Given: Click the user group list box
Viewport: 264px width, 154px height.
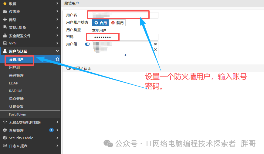Looking at the screenshot, I should point(125,50).
